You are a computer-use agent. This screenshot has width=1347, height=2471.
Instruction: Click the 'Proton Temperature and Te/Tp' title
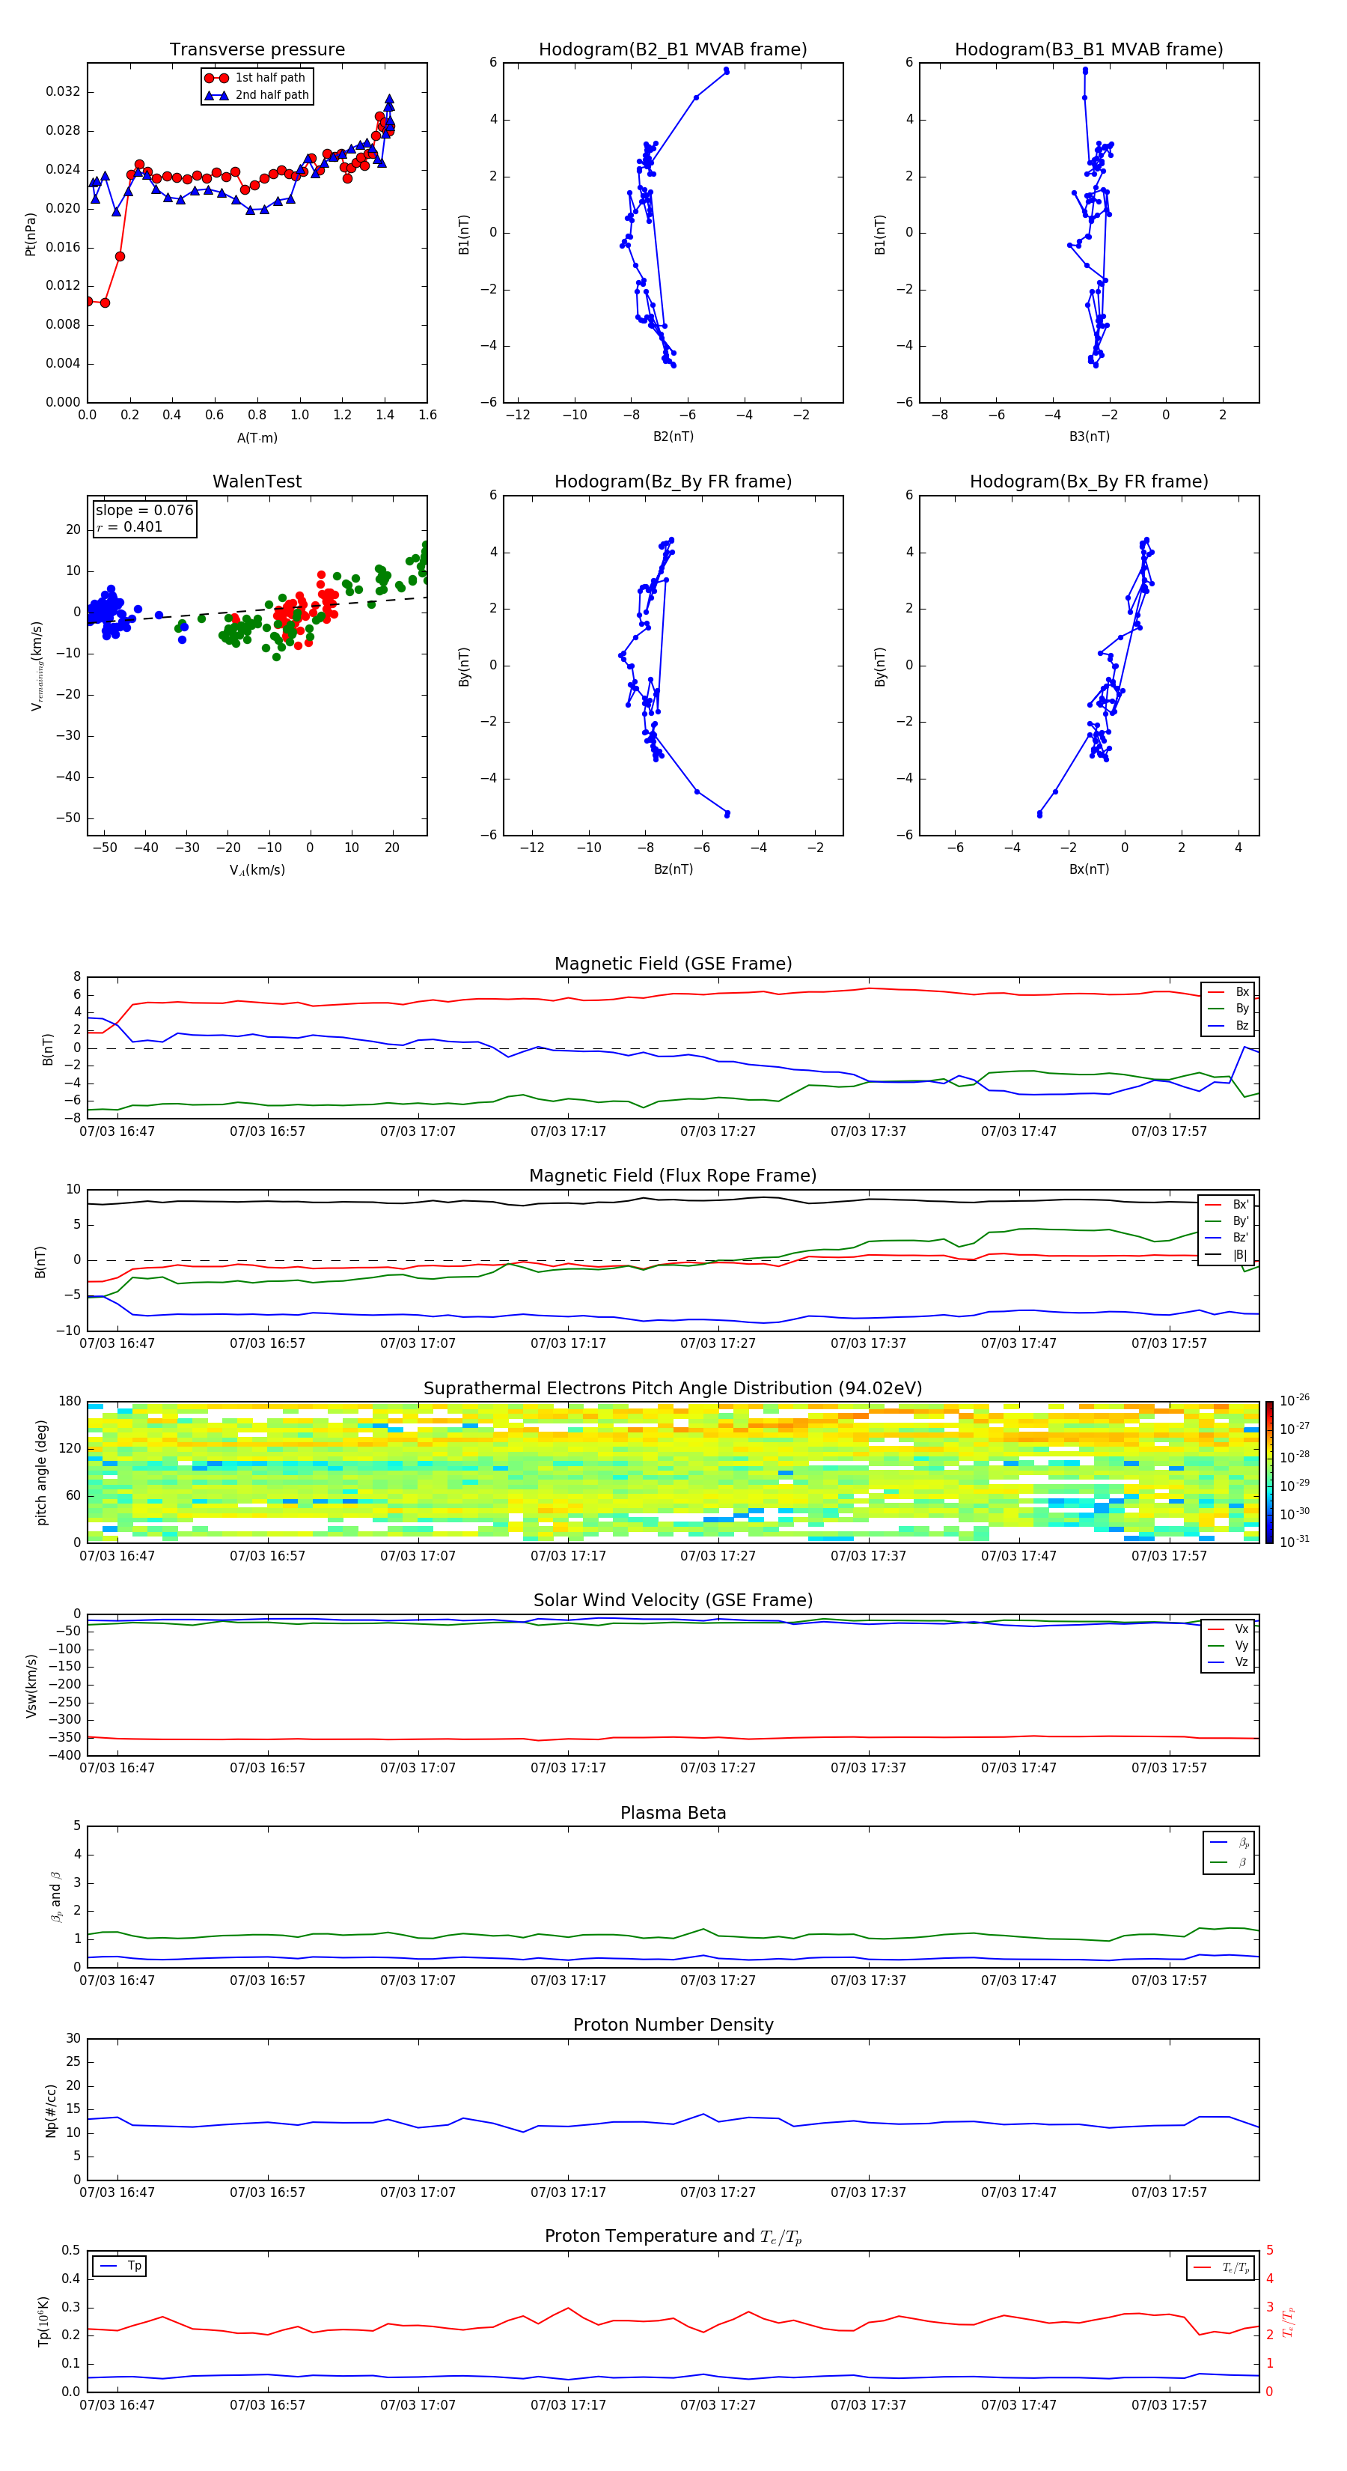click(673, 2237)
